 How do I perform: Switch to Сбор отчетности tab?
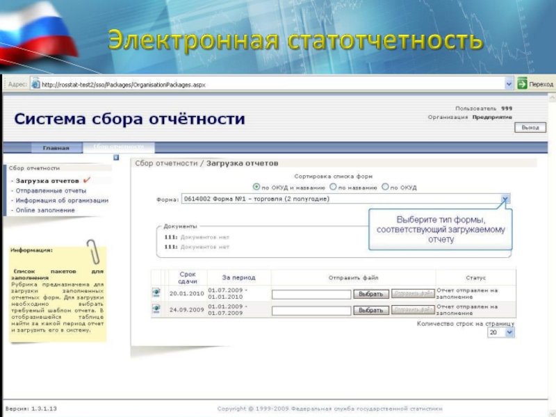coord(118,147)
